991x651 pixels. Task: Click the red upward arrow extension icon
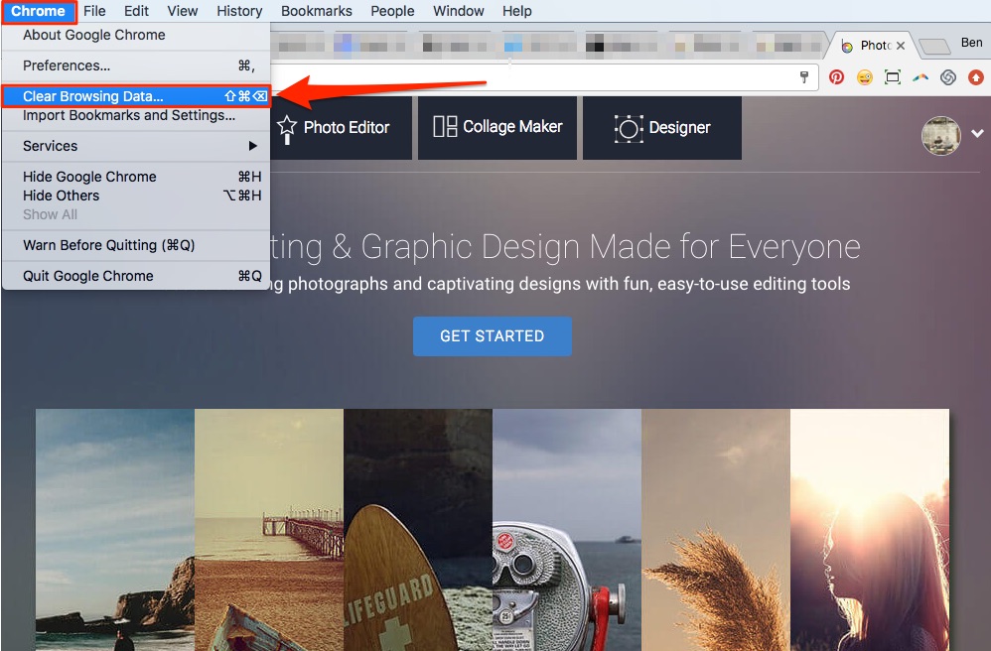click(x=976, y=77)
